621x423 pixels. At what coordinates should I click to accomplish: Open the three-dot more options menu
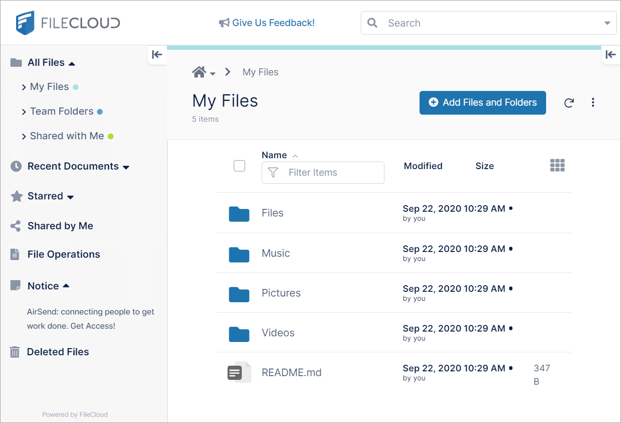click(593, 103)
